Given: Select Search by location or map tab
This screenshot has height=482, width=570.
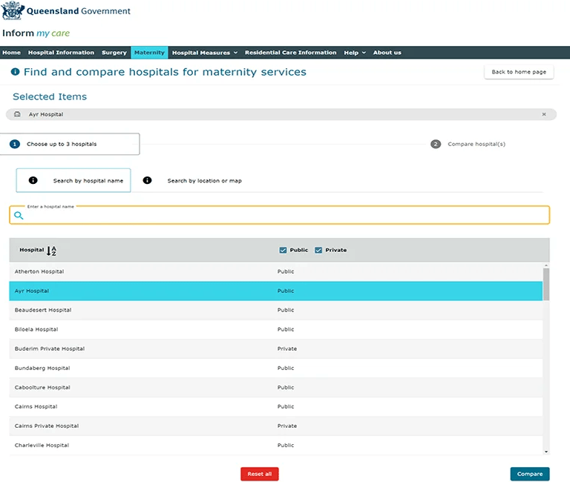Looking at the screenshot, I should point(193,180).
